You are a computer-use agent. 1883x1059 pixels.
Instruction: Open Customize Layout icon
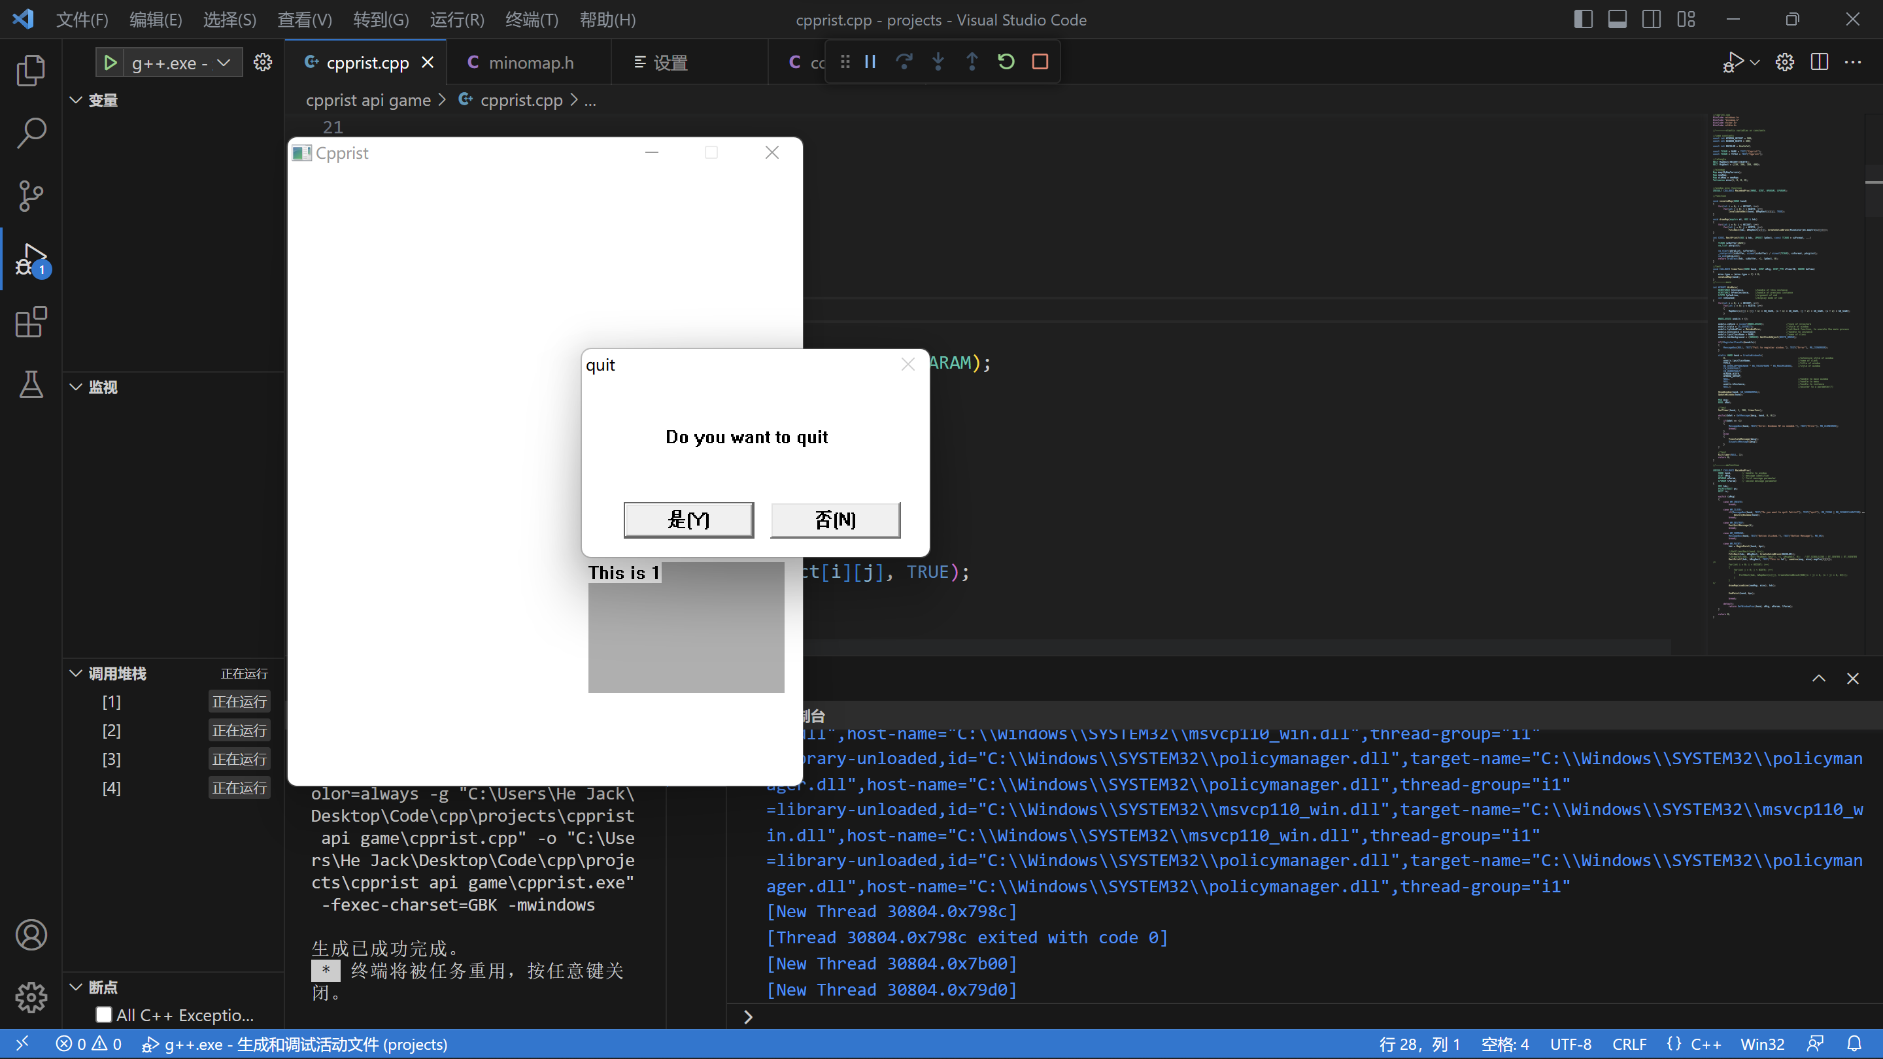1686,19
